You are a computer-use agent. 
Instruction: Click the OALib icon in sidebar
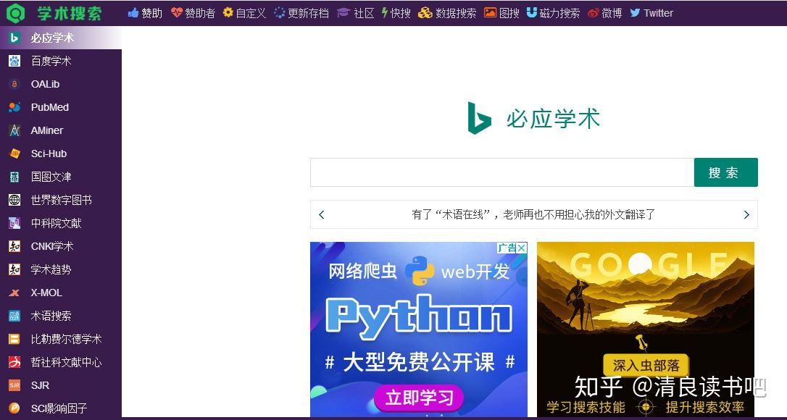(x=14, y=84)
